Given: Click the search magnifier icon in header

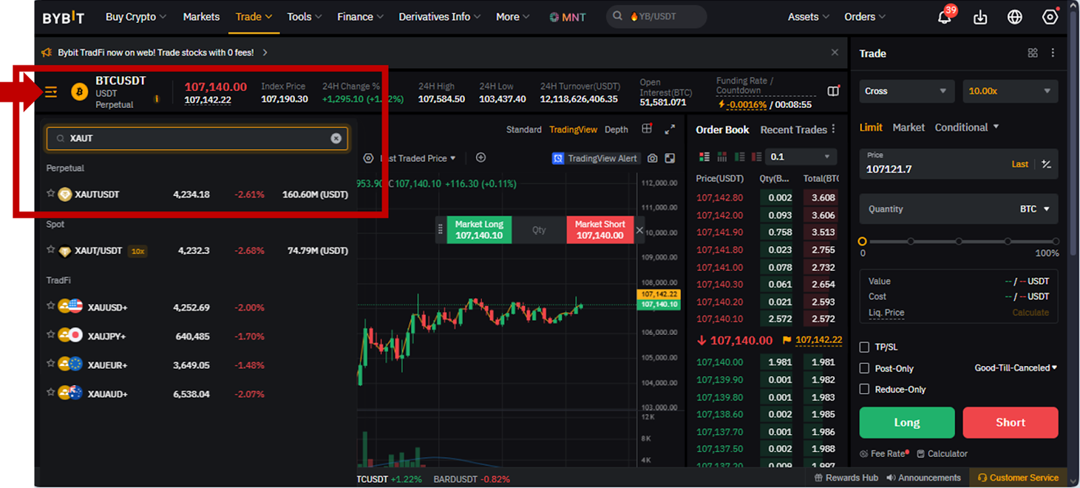Looking at the screenshot, I should coord(618,16).
